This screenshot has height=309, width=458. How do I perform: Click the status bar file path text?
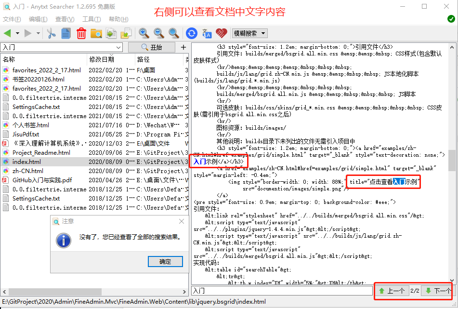click(x=134, y=302)
